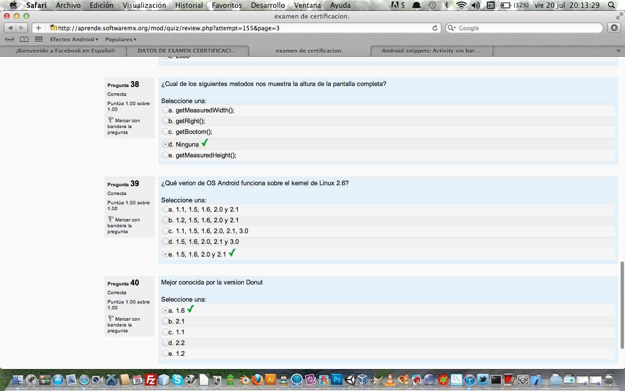
Task: Show Reading List using the glasses icon
Action: click(x=9, y=40)
